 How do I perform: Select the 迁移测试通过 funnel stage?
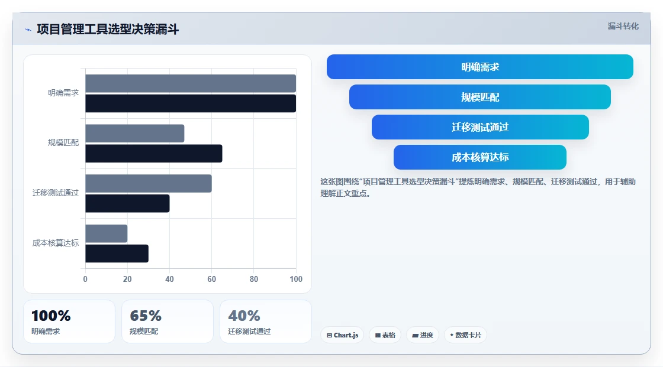480,127
